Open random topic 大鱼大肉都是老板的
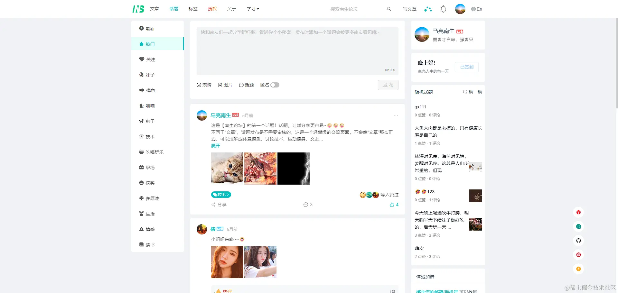Viewport: 618px width, 293px height. coord(448,132)
